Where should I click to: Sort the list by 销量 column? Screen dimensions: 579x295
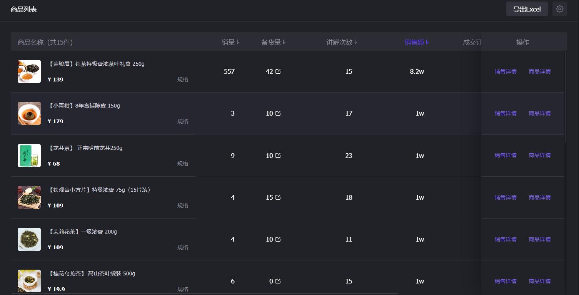pyautogui.click(x=230, y=42)
